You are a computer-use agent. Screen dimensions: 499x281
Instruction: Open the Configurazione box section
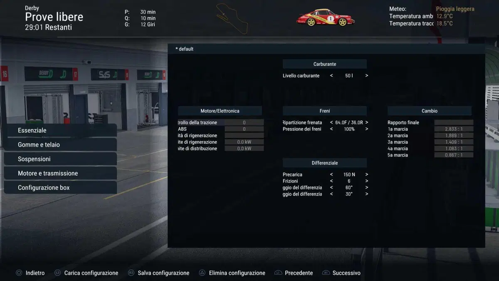click(x=60, y=188)
